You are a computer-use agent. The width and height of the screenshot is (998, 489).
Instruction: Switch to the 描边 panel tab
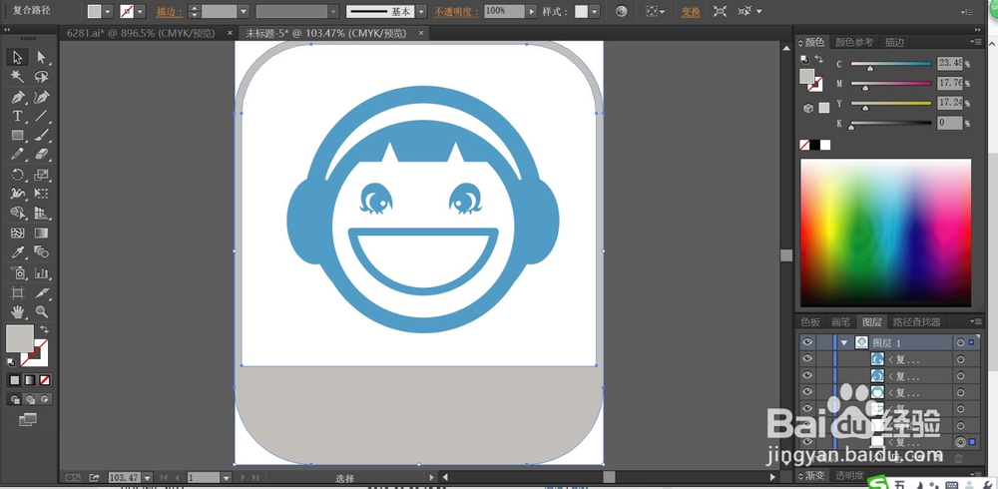click(894, 42)
